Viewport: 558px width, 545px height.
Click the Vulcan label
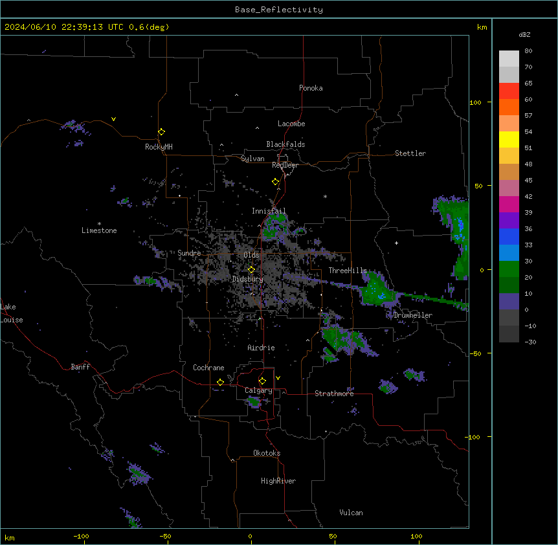(x=352, y=513)
